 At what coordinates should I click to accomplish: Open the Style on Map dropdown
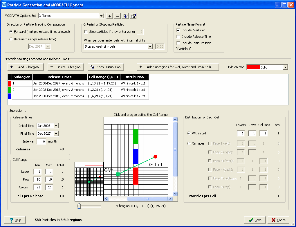tap(286, 67)
